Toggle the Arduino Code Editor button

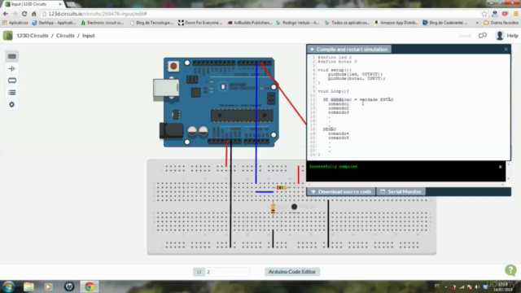(x=292, y=272)
